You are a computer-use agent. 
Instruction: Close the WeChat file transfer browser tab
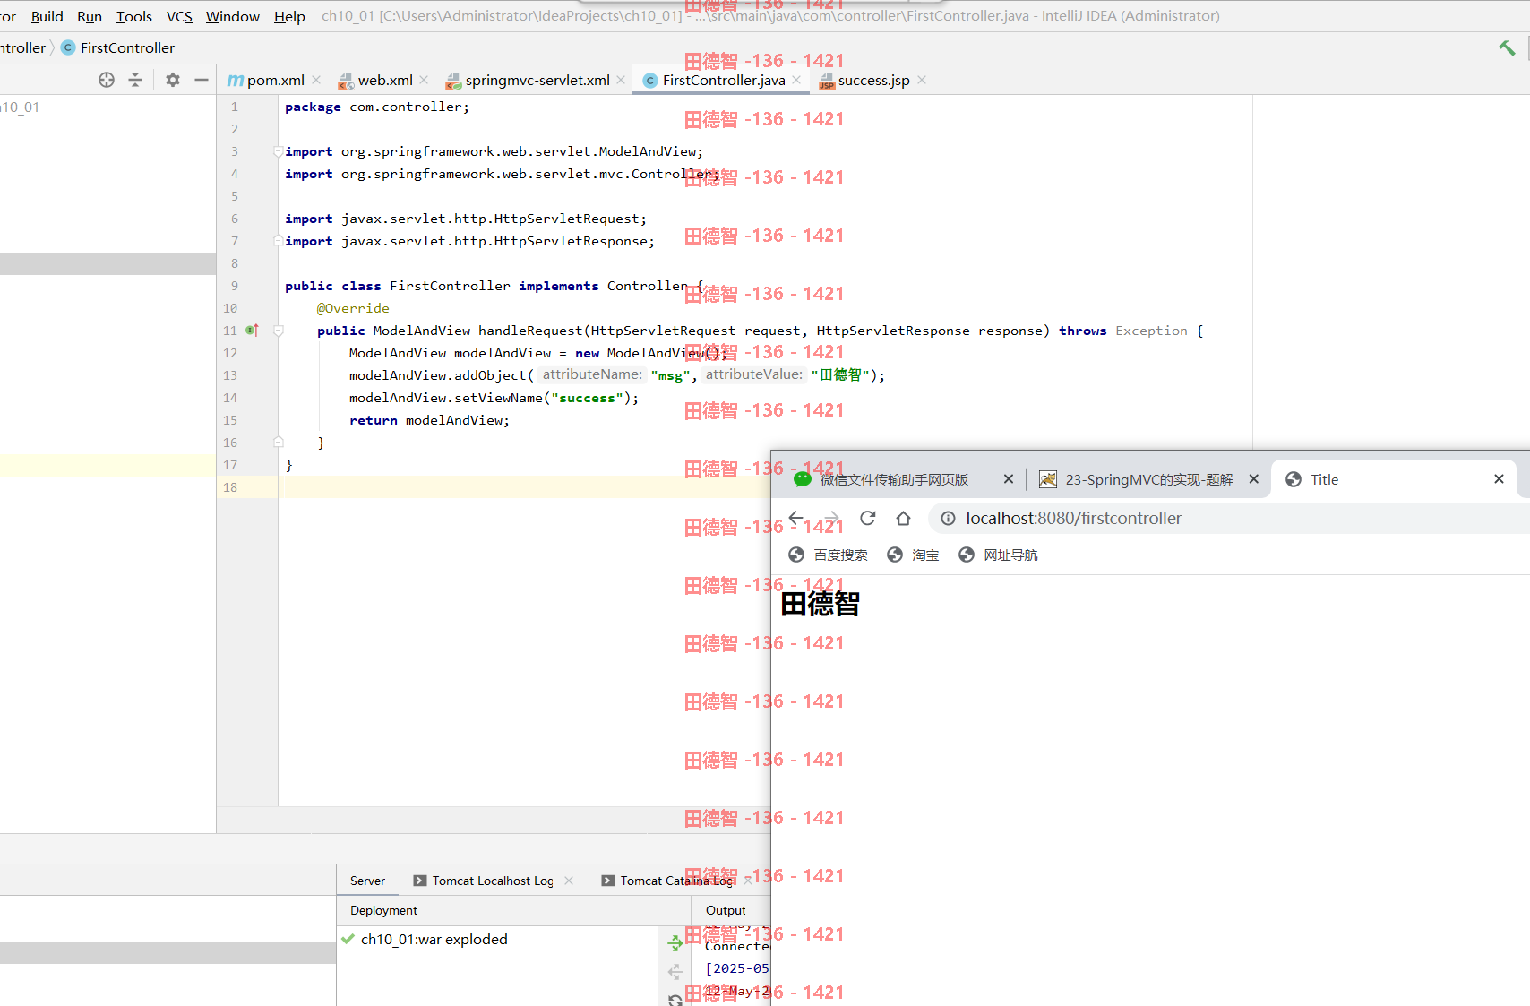[1009, 479]
